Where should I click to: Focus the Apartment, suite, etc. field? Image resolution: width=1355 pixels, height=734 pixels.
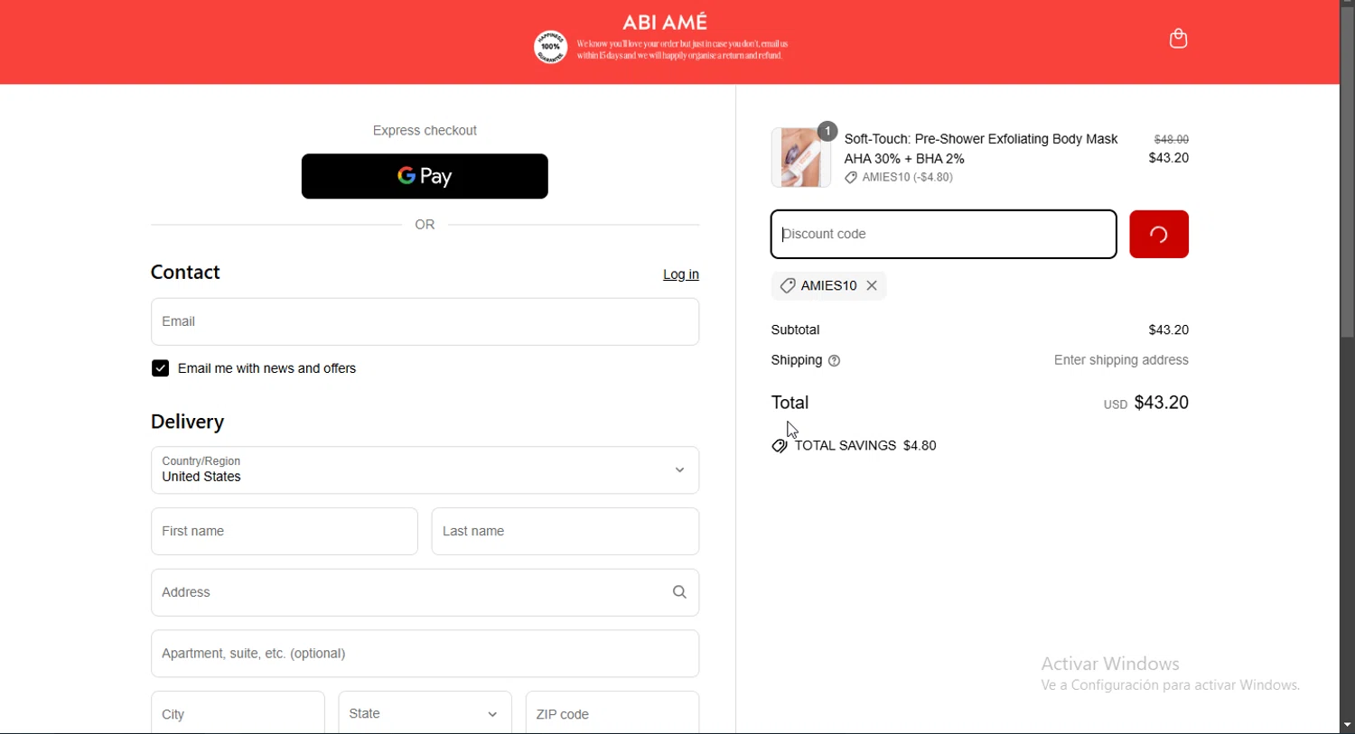click(x=425, y=655)
